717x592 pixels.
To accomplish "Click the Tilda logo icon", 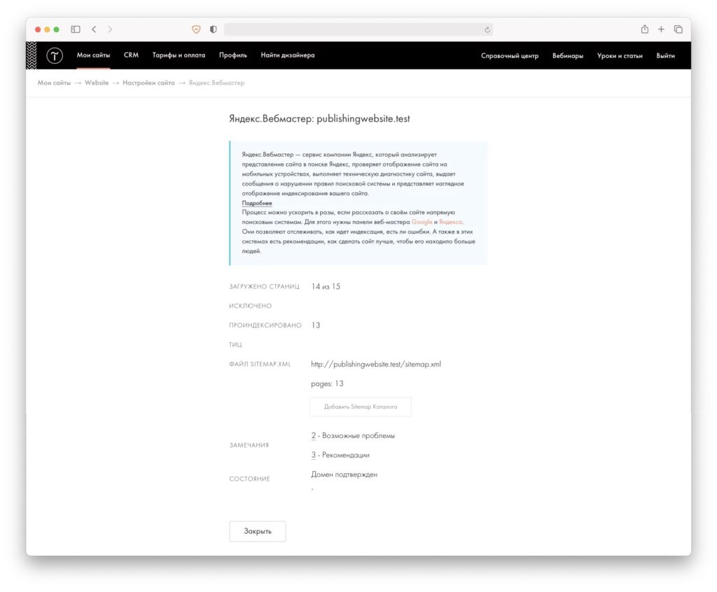I will 55,56.
